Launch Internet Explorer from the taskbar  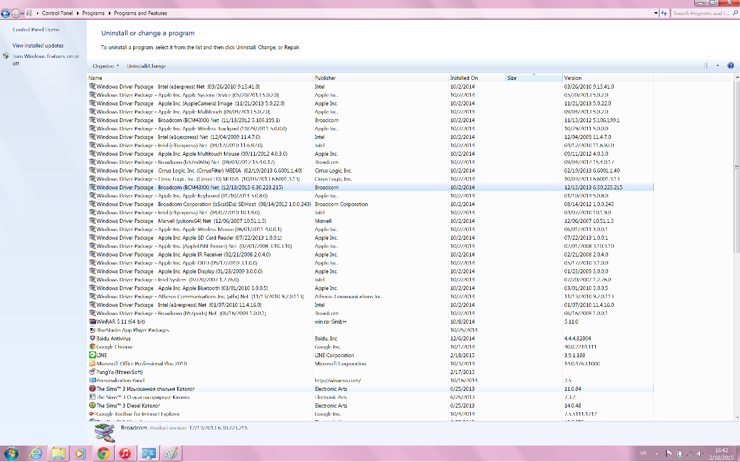tap(36, 453)
